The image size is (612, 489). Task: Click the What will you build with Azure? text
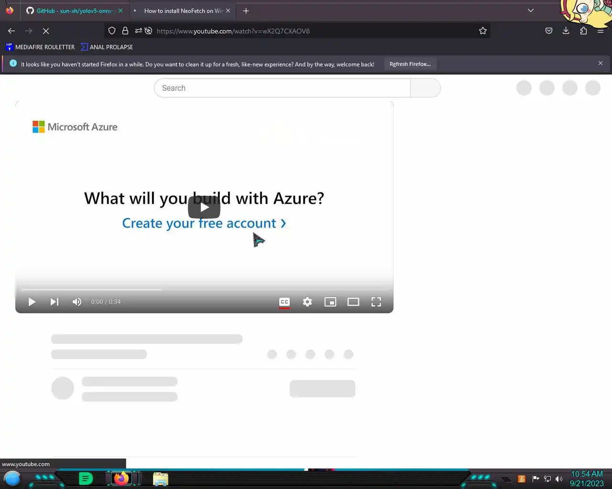coord(204,198)
